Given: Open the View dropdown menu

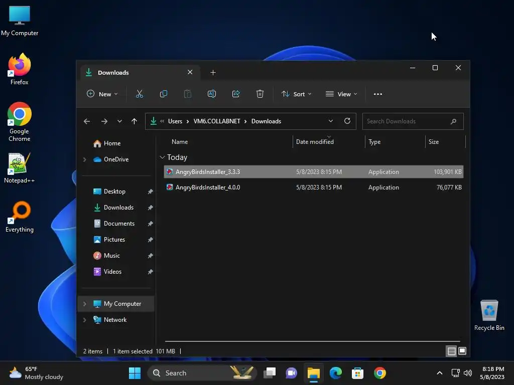Looking at the screenshot, I should click(x=341, y=94).
